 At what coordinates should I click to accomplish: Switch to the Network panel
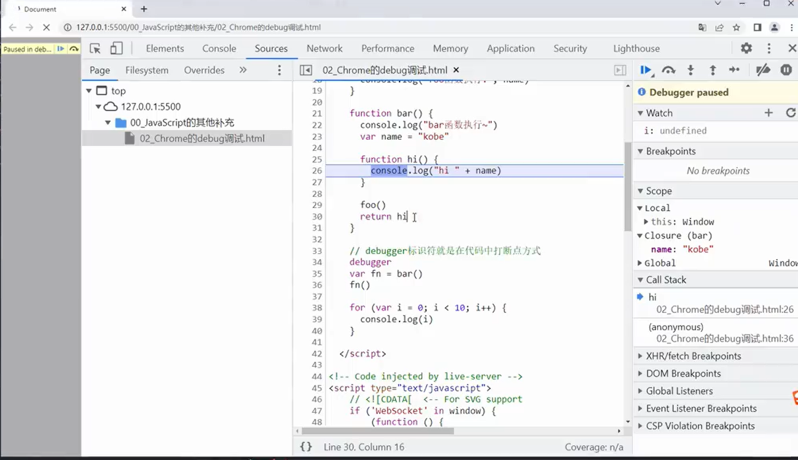click(324, 48)
